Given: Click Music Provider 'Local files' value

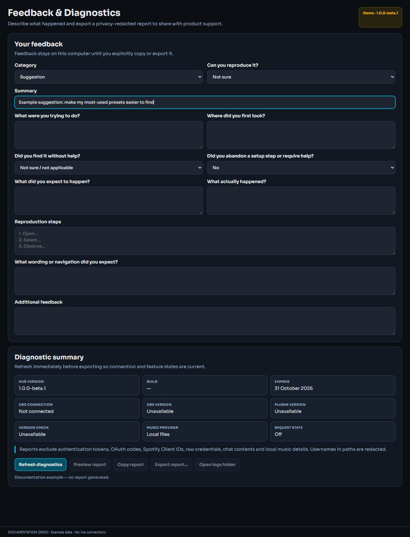Looking at the screenshot, I should pyautogui.click(x=158, y=434).
